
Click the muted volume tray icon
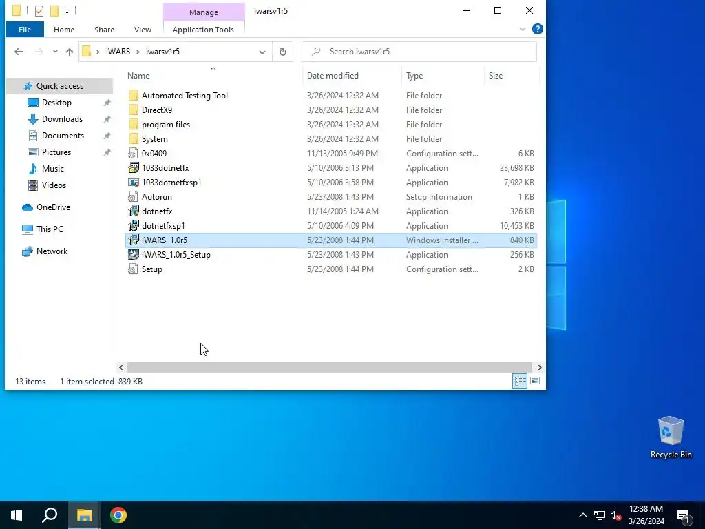[x=615, y=515]
